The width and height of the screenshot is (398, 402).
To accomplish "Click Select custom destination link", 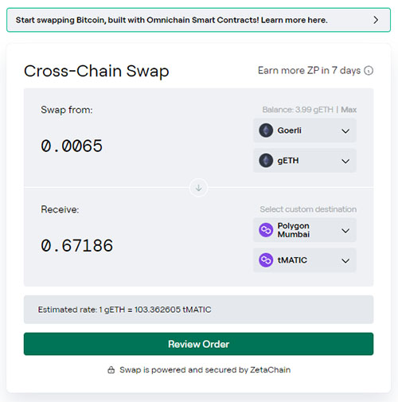I will (308, 209).
